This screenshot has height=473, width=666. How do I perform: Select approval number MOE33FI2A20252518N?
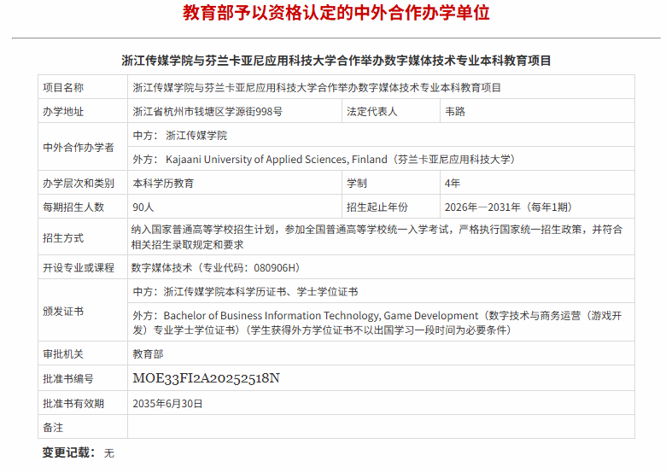206,378
